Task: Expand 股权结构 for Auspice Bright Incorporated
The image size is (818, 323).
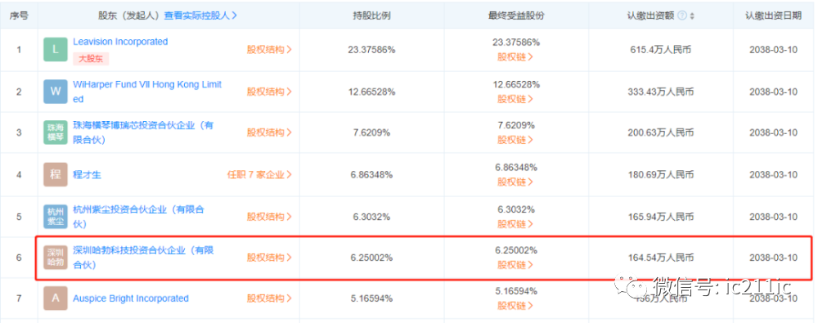Action: tap(269, 298)
